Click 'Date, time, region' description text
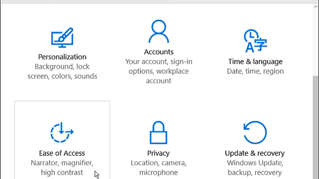The image size is (319, 179). 255,71
